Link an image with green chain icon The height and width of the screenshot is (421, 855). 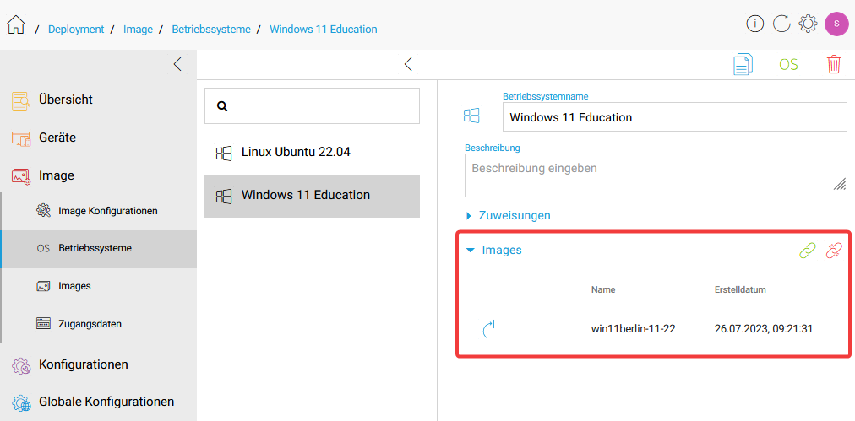click(x=807, y=250)
